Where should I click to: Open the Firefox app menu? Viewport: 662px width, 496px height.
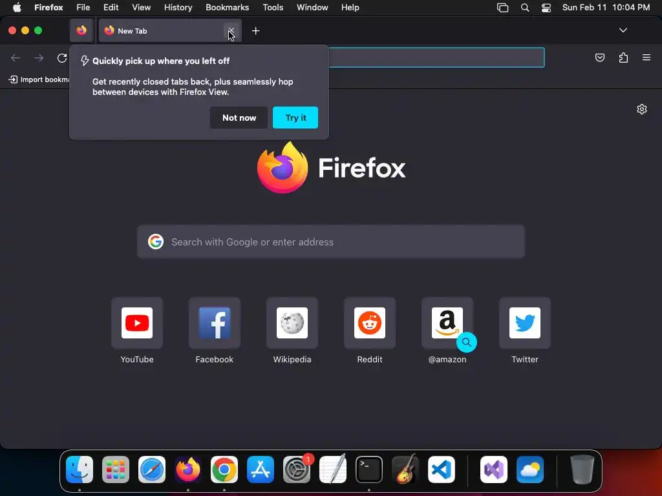[x=48, y=8]
